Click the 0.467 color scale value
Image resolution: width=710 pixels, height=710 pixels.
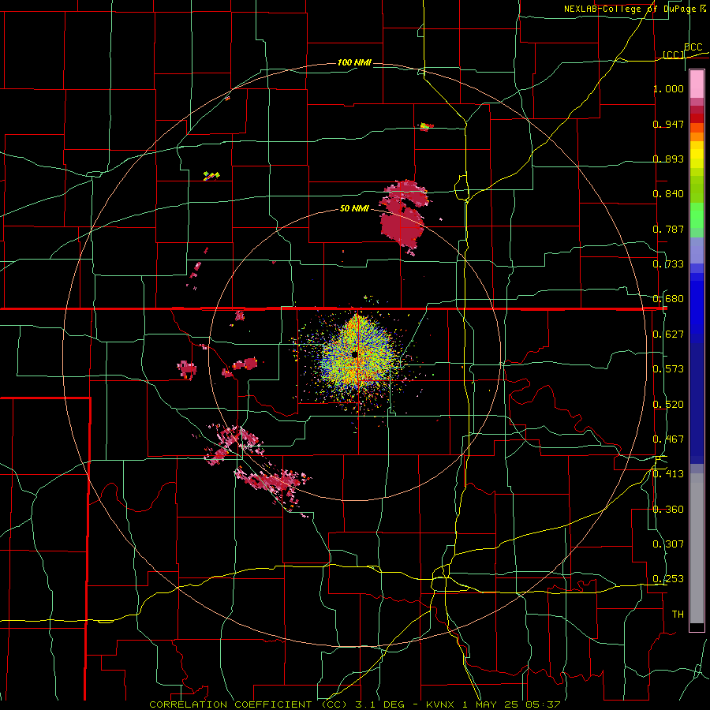668,439
